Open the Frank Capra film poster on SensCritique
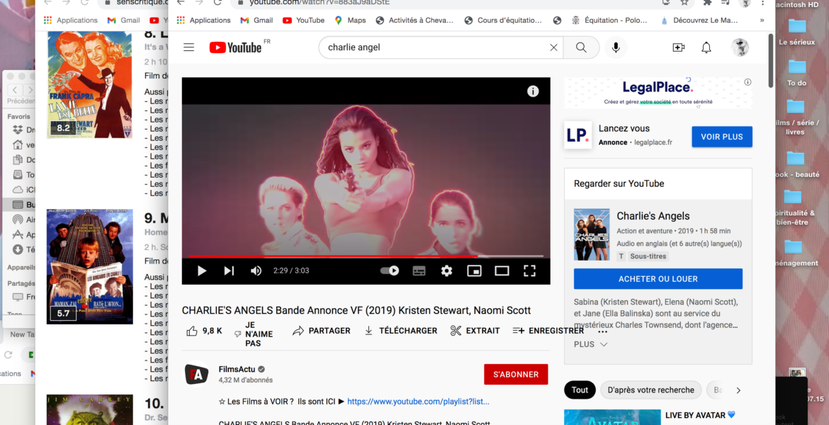The image size is (829, 425). [x=90, y=84]
